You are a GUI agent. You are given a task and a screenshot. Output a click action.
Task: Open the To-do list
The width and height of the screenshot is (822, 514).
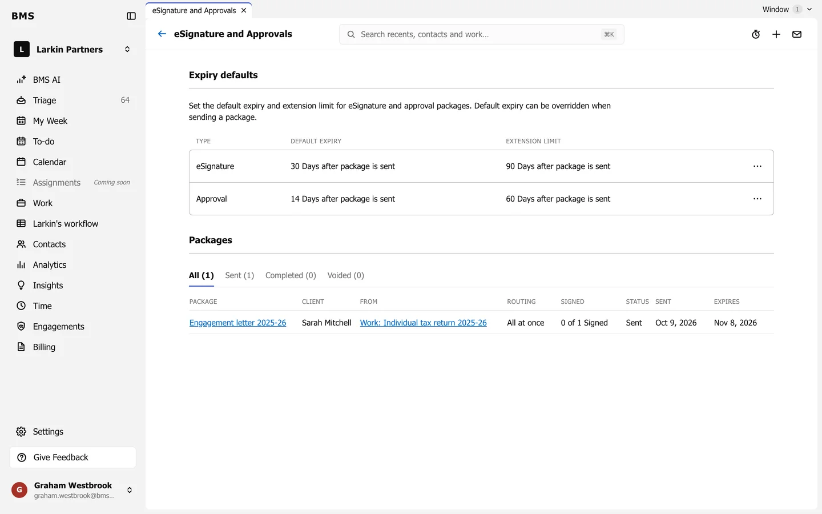click(73, 141)
